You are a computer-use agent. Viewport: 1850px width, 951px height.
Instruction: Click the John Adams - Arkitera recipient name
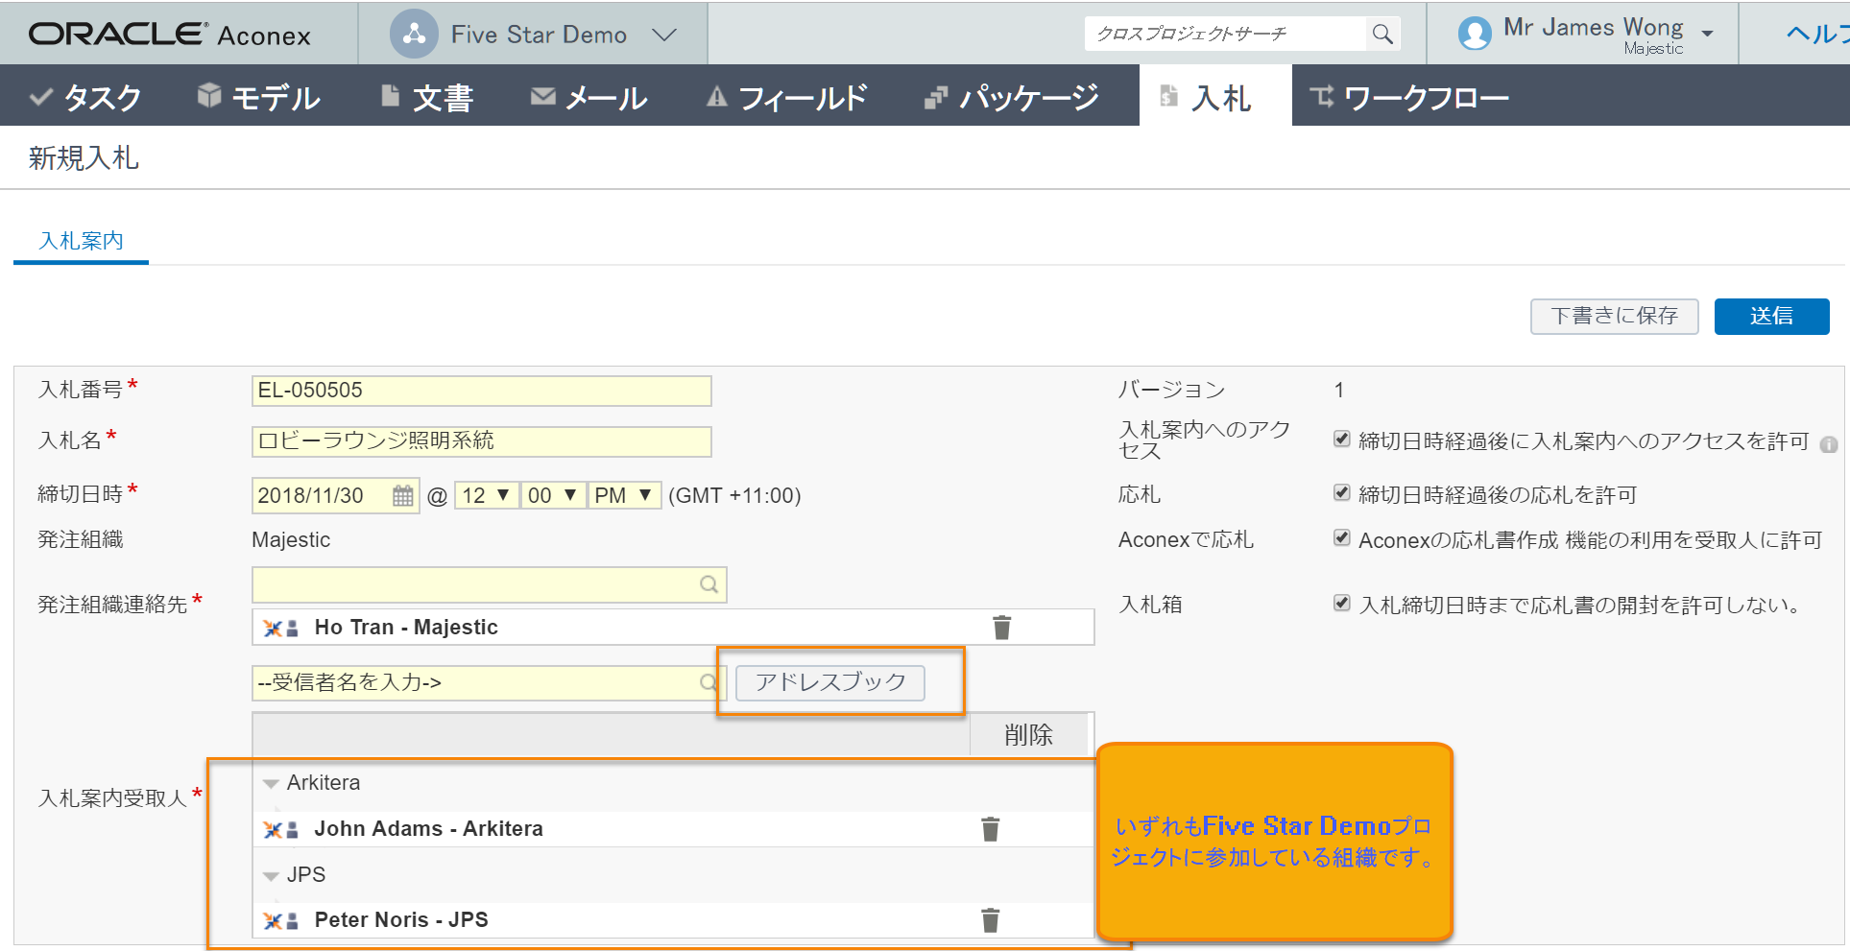pos(428,829)
